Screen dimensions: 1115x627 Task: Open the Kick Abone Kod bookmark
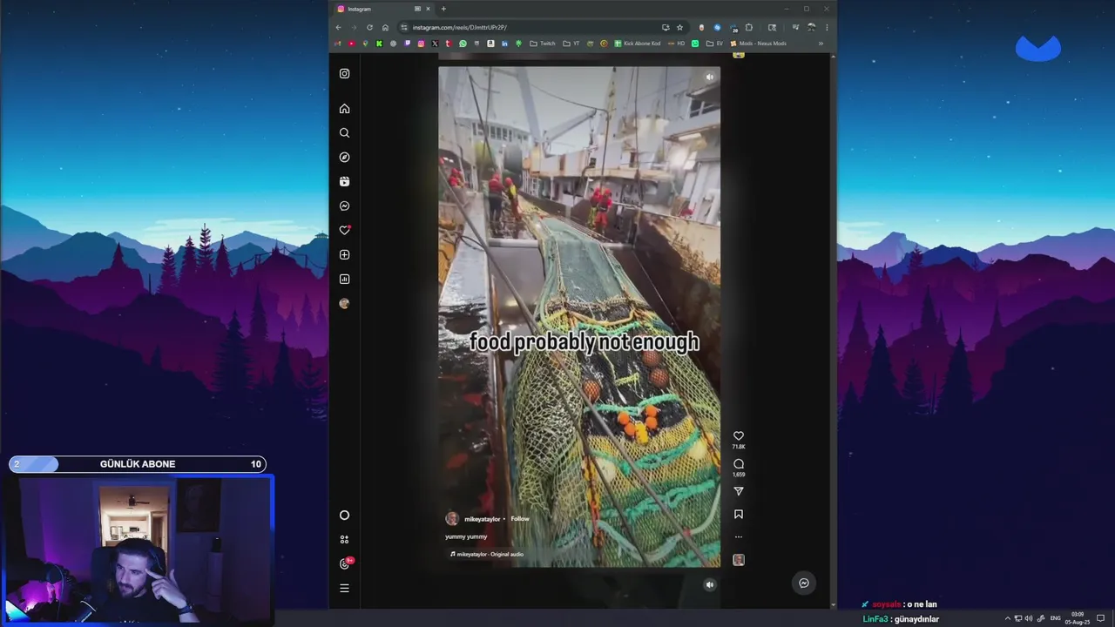click(x=638, y=44)
